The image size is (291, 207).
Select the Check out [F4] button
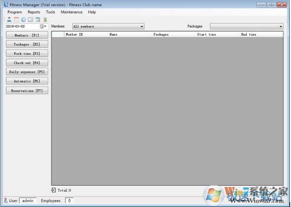27,63
